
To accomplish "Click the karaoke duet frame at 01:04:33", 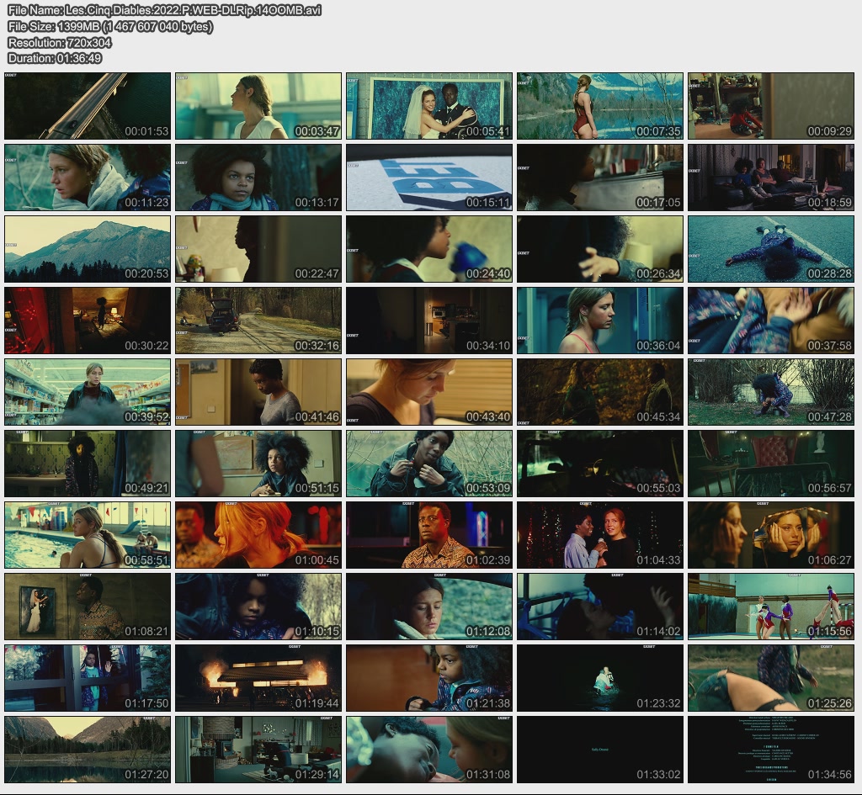I will tap(599, 535).
